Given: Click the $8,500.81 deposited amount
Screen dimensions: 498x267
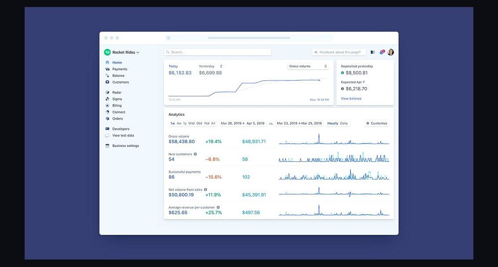Looking at the screenshot, I should tap(357, 73).
